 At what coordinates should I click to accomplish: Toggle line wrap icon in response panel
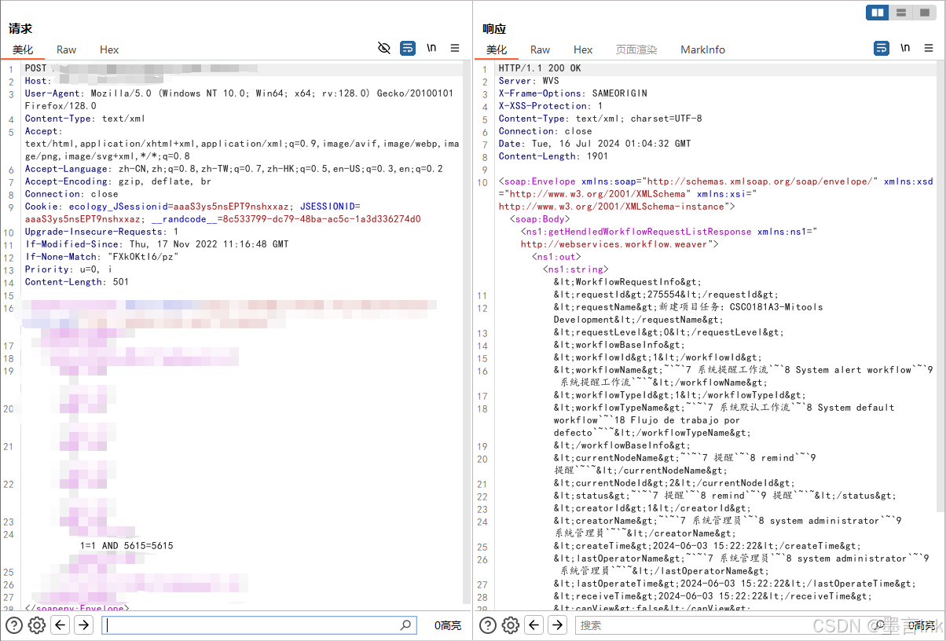[x=882, y=49]
